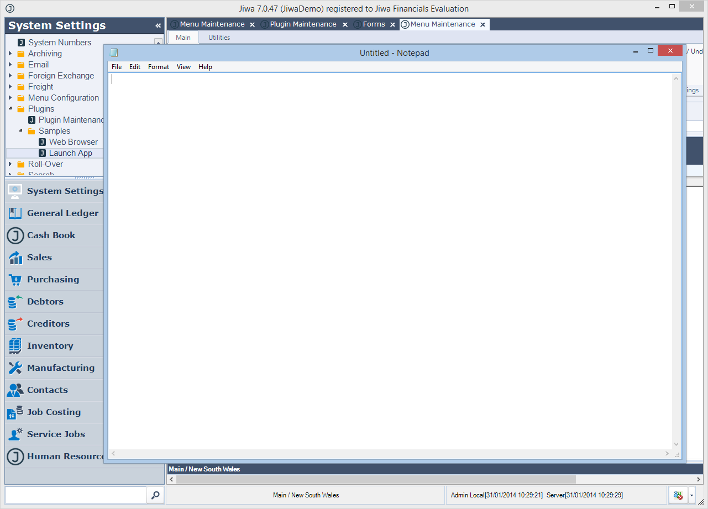Switch to the Plugin Maintenance tab
Image resolution: width=708 pixels, height=509 pixels.
pyautogui.click(x=303, y=24)
